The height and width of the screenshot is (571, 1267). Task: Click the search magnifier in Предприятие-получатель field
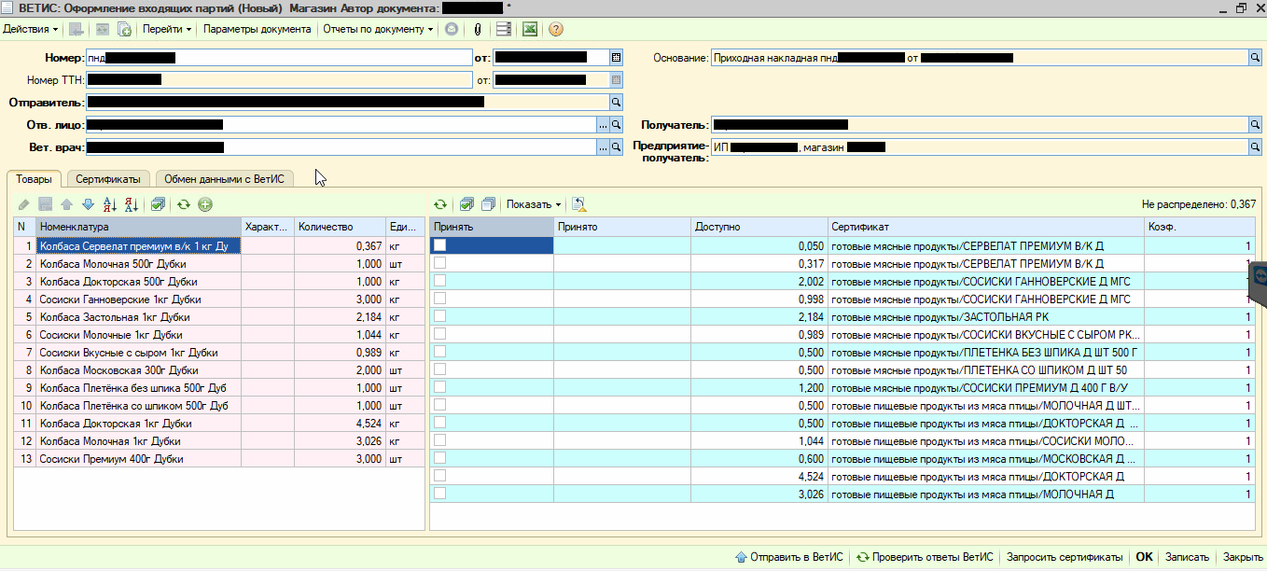coord(1255,146)
